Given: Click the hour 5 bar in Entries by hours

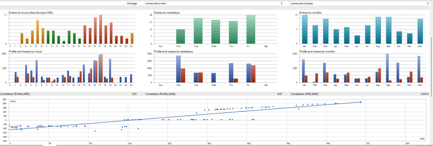Looking at the screenshot, I should point(38,32).
